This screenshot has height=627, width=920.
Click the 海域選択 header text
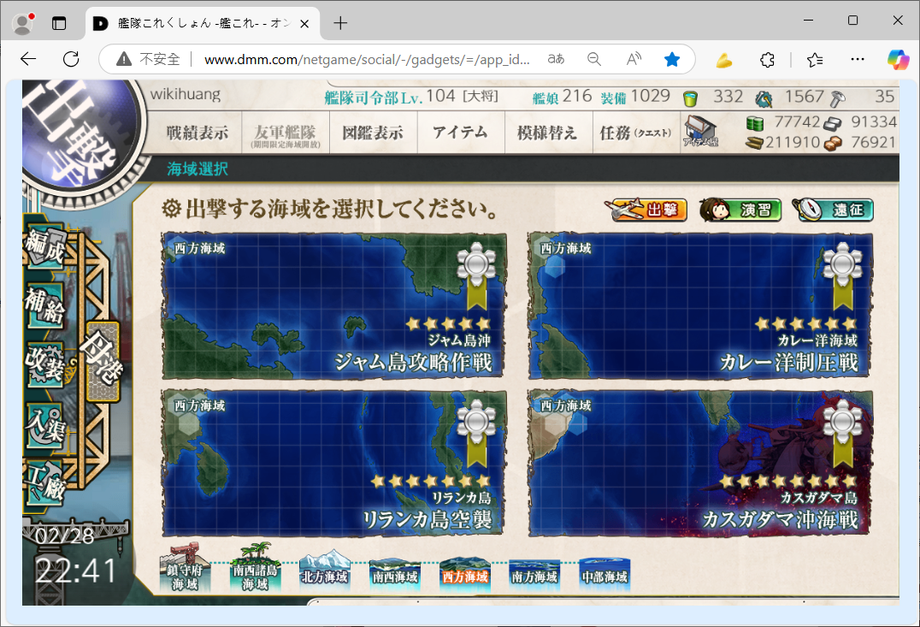click(x=198, y=169)
